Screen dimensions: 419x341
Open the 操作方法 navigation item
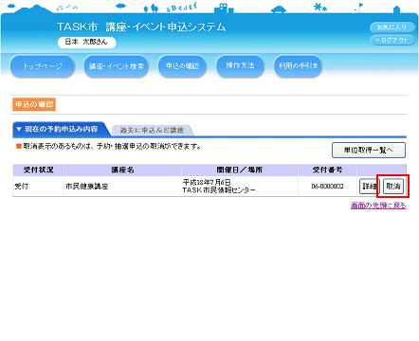coord(240,65)
